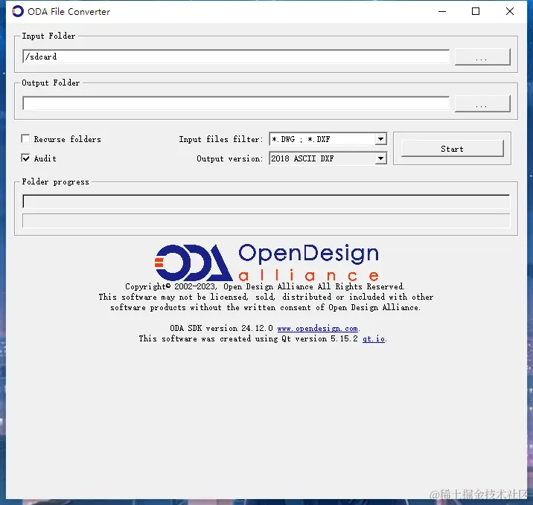Click the lower file progress bar
Screen dimensions: 533x505
tap(266, 221)
